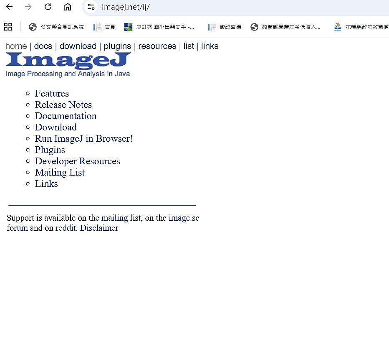Screen dimensions: 389x362
Task: Visit the image.sc forum link
Action: coord(184,218)
